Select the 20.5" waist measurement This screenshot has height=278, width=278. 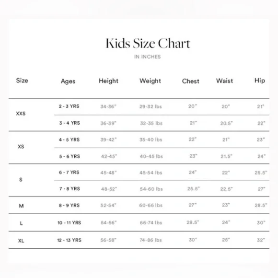tap(226, 123)
